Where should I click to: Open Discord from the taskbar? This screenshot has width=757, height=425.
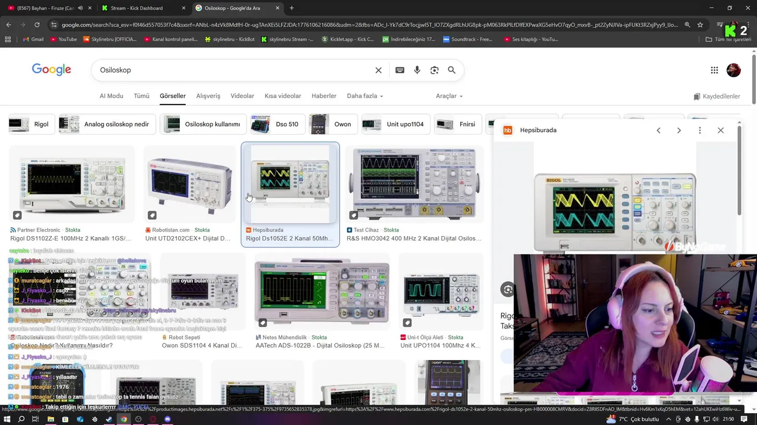tap(167, 419)
